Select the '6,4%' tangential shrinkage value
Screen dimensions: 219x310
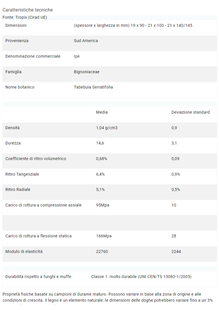coord(100,174)
